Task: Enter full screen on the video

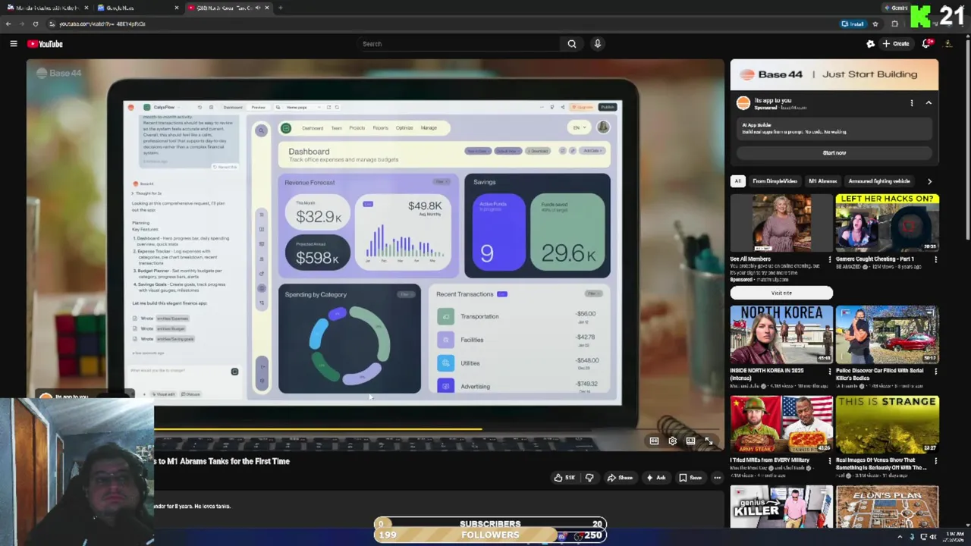Action: (709, 441)
